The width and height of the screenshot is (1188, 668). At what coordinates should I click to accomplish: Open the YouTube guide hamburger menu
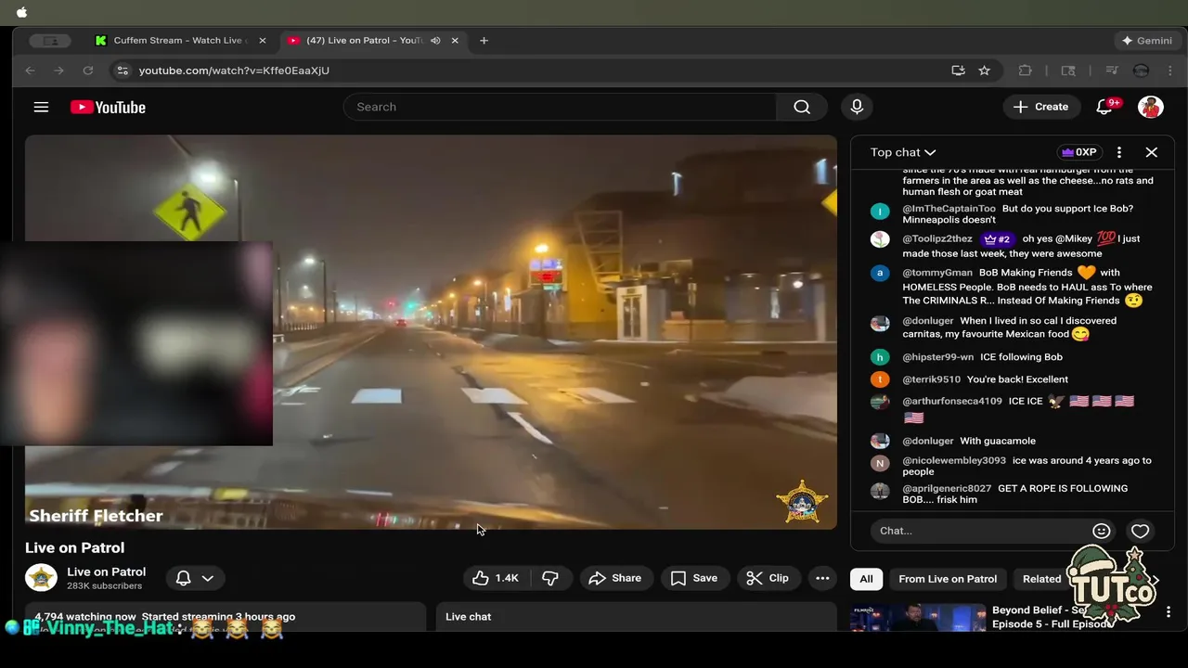tap(41, 107)
